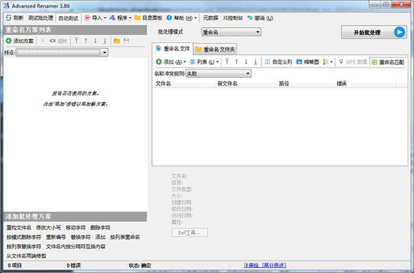Move file down arrow in file toolbar
This screenshot has height=273, width=414.
(246, 62)
